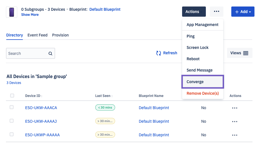Click '> 30 min...' badge for ESO-UKWP-AAAAA
259x162 pixels.
click(105, 135)
